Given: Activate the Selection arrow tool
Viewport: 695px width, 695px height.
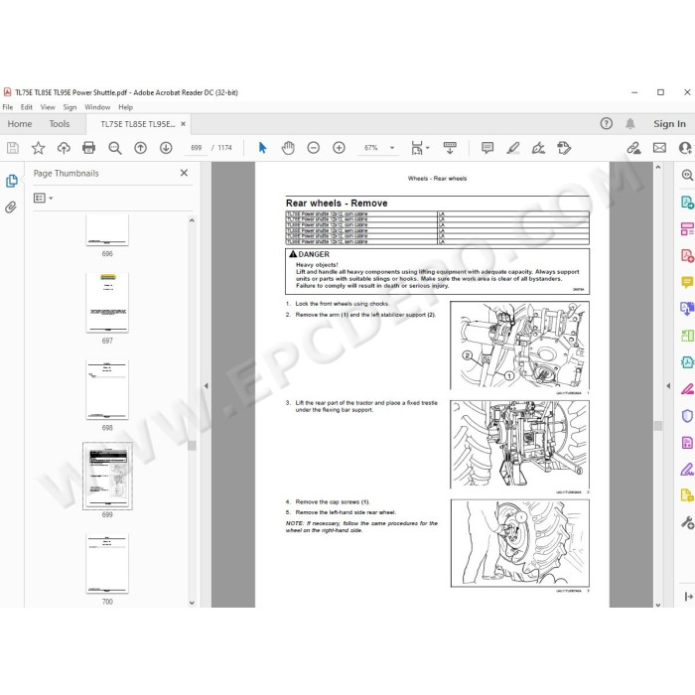Looking at the screenshot, I should 262,148.
